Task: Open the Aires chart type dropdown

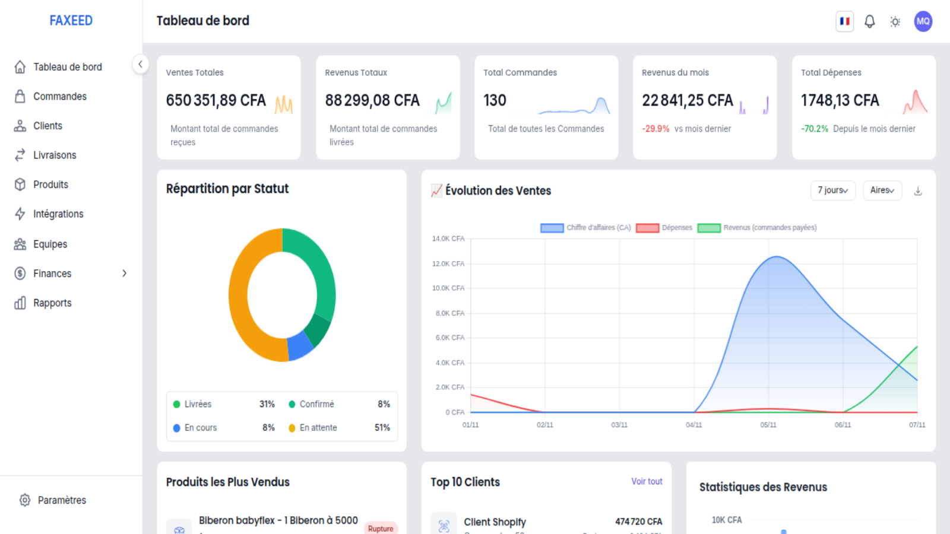Action: coord(882,190)
